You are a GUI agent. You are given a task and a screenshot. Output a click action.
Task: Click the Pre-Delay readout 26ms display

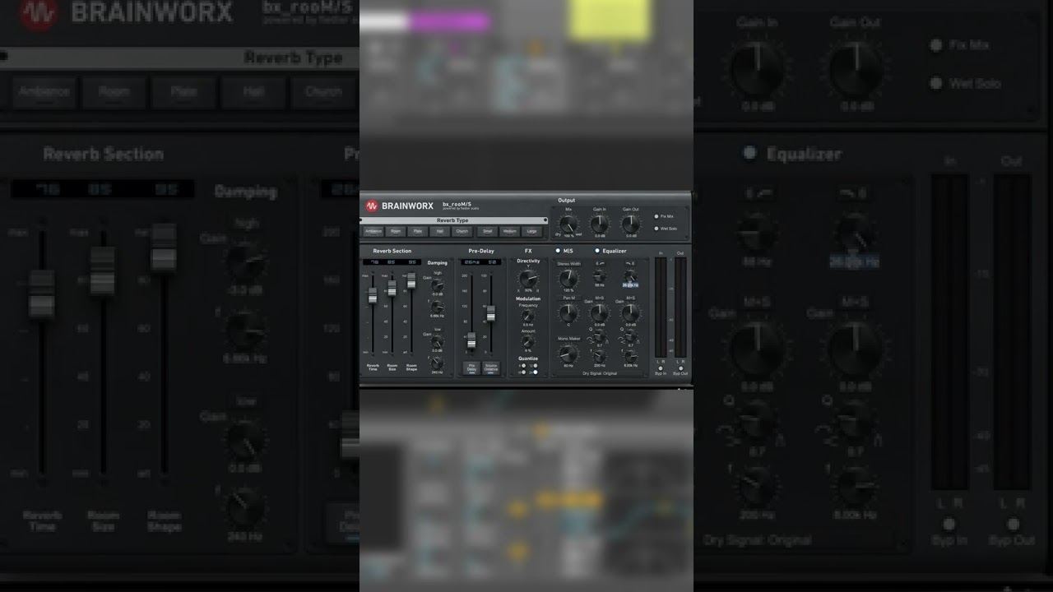click(471, 262)
